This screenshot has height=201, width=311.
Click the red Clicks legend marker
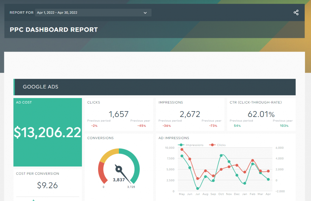point(212,145)
